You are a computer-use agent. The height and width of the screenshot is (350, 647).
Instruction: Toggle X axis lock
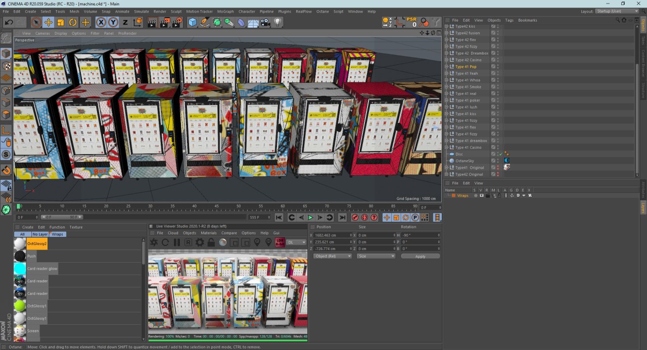[101, 22]
